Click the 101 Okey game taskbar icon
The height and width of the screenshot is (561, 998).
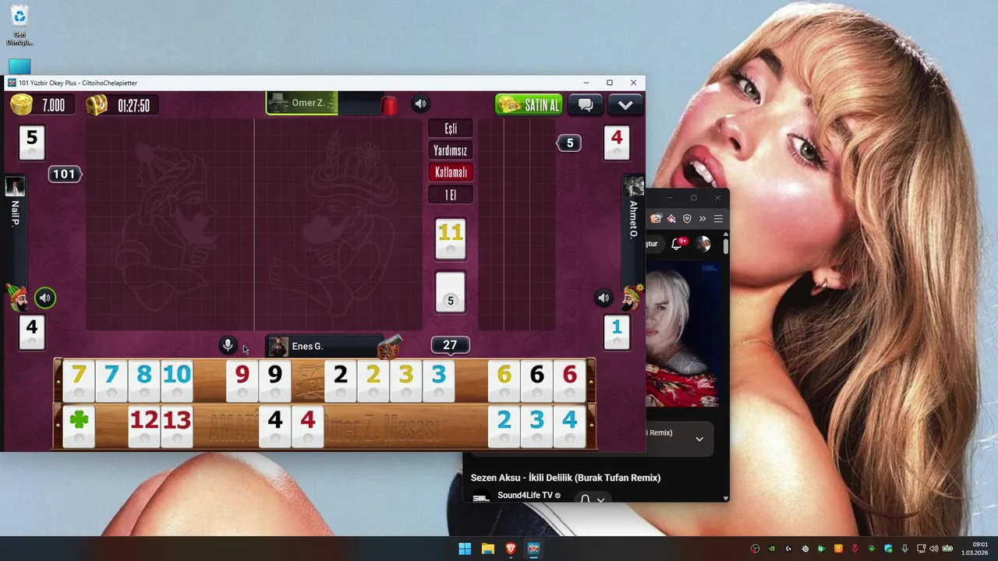click(533, 549)
